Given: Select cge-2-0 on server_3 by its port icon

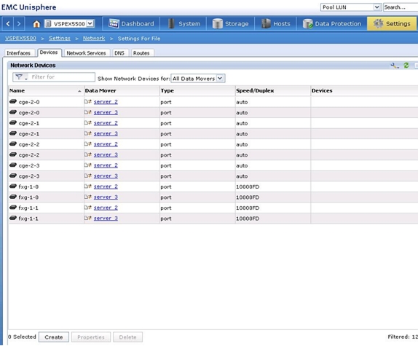Looking at the screenshot, I should point(13,112).
